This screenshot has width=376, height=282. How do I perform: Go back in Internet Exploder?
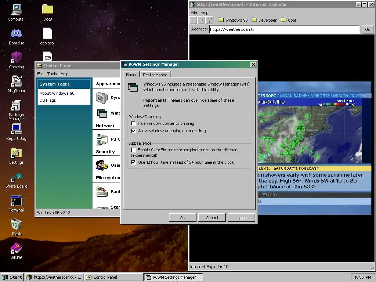(x=193, y=20)
